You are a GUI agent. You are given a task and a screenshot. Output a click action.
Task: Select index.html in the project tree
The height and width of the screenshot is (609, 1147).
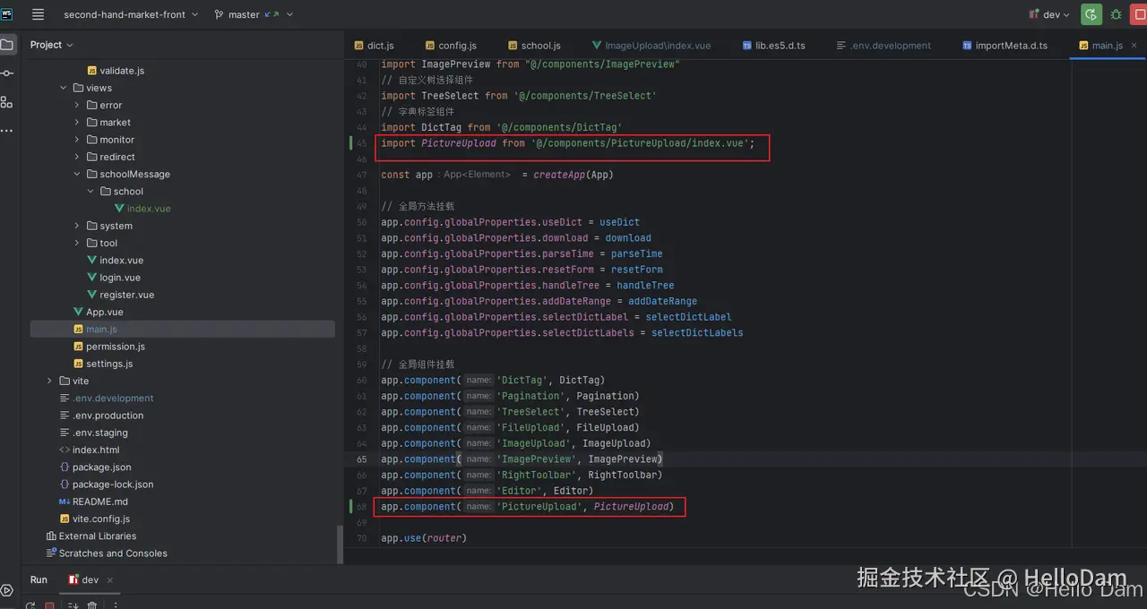[96, 450]
